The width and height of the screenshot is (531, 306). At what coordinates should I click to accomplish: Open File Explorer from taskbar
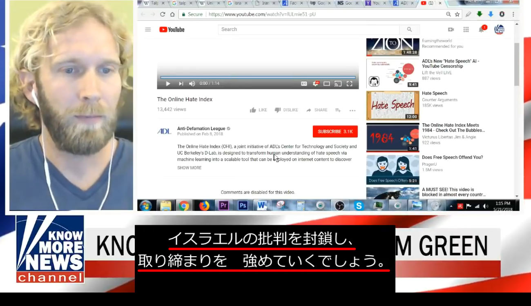pos(165,206)
